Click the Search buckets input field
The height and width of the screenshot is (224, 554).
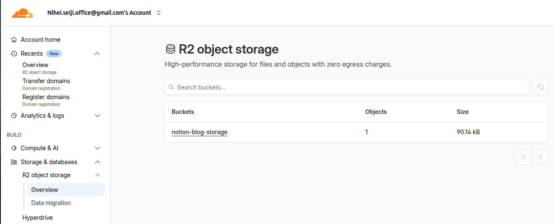pos(346,87)
